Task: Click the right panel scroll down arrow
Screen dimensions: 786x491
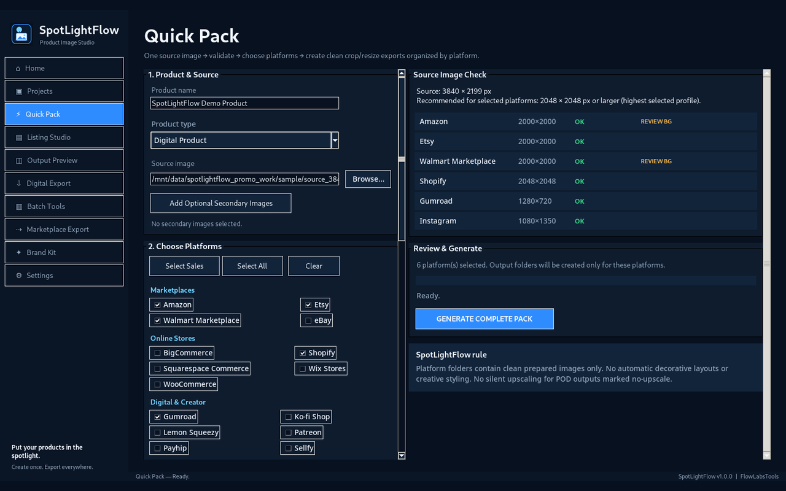Action: [x=766, y=455]
